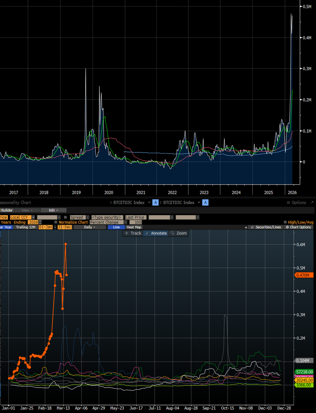Toggle the Normalize Chart checkbox
The image size is (316, 413).
click(x=56, y=222)
